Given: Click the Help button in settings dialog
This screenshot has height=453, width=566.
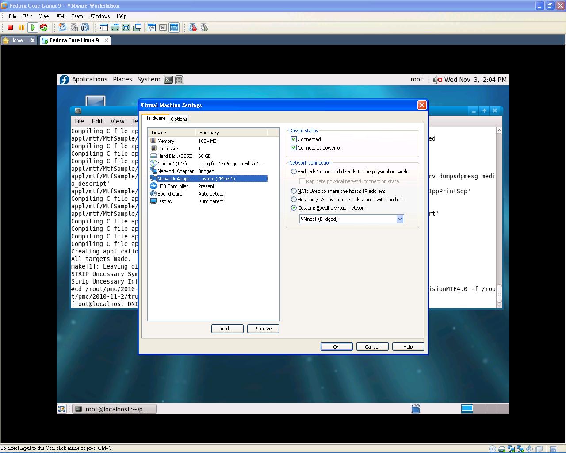Looking at the screenshot, I should [408, 347].
